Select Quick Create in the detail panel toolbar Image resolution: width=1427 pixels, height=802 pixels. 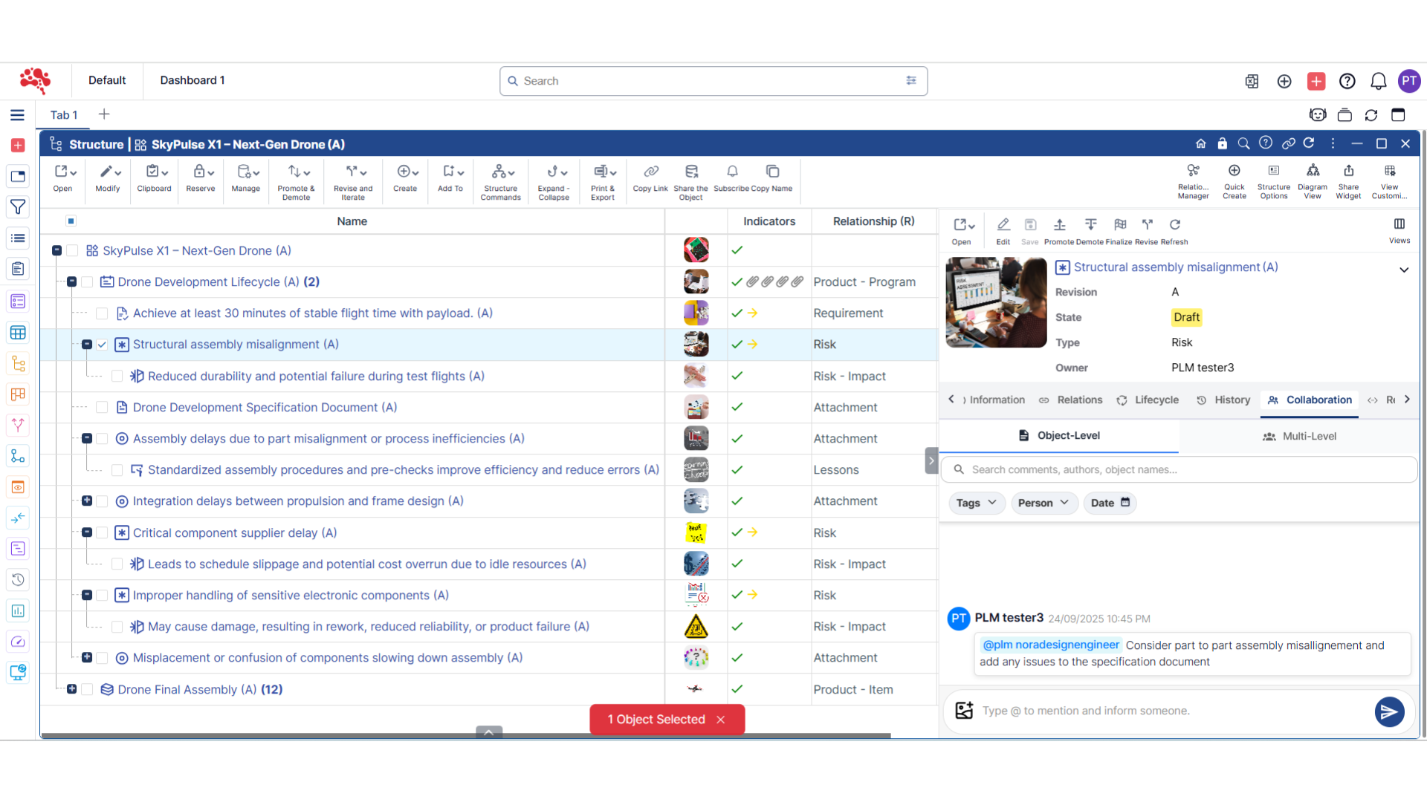coord(1235,180)
